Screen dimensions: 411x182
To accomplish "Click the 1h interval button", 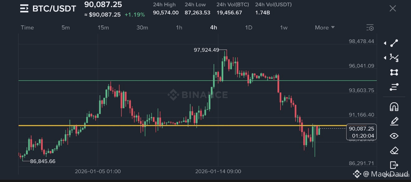I will point(179,28).
